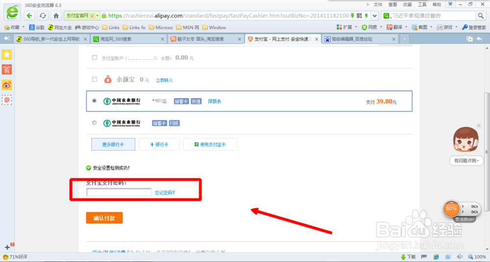Open 登录管家 login manager
Image resolution: width=490 pixels, height=262 pixels.
click(474, 27)
